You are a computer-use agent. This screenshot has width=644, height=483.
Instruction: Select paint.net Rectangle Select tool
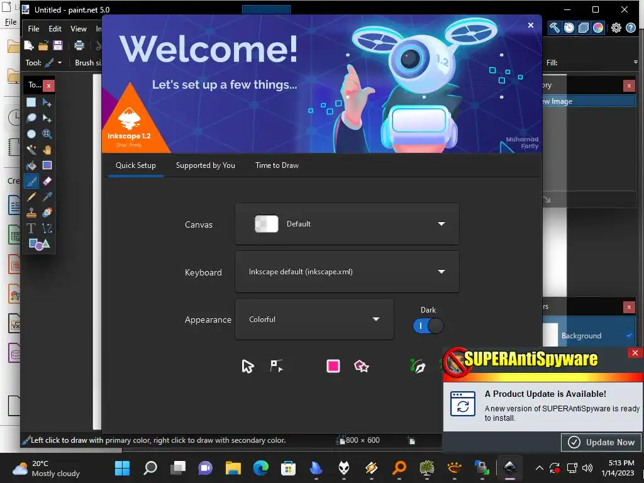31,103
